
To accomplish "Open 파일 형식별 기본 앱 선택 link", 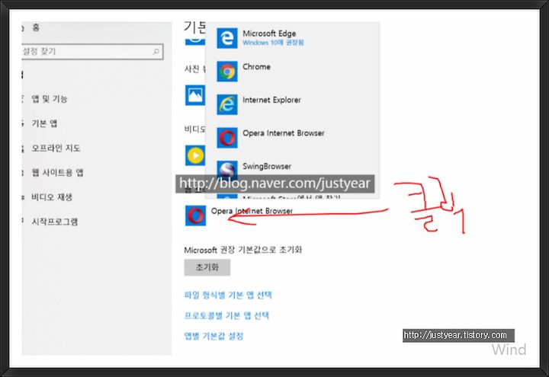I will (x=228, y=295).
